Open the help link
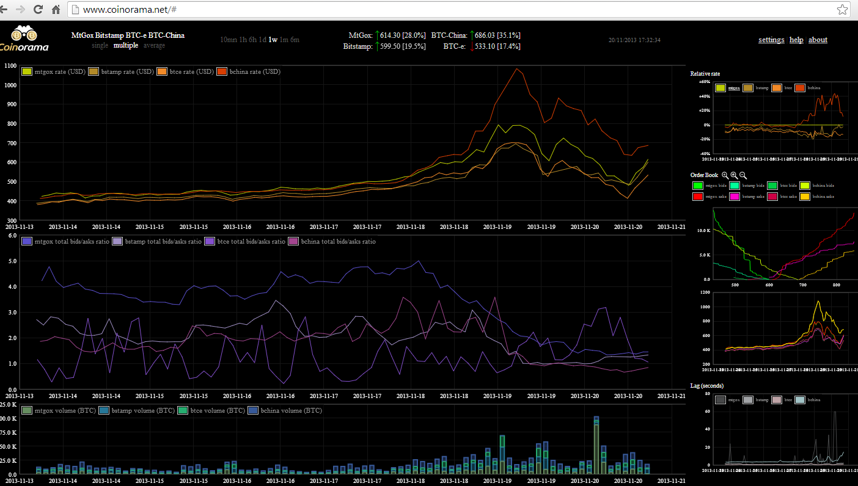 796,40
